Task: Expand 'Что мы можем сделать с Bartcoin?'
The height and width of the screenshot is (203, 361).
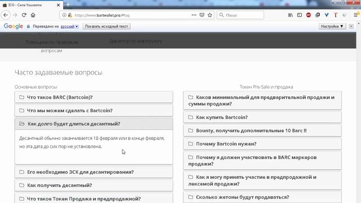Action: 94,111
